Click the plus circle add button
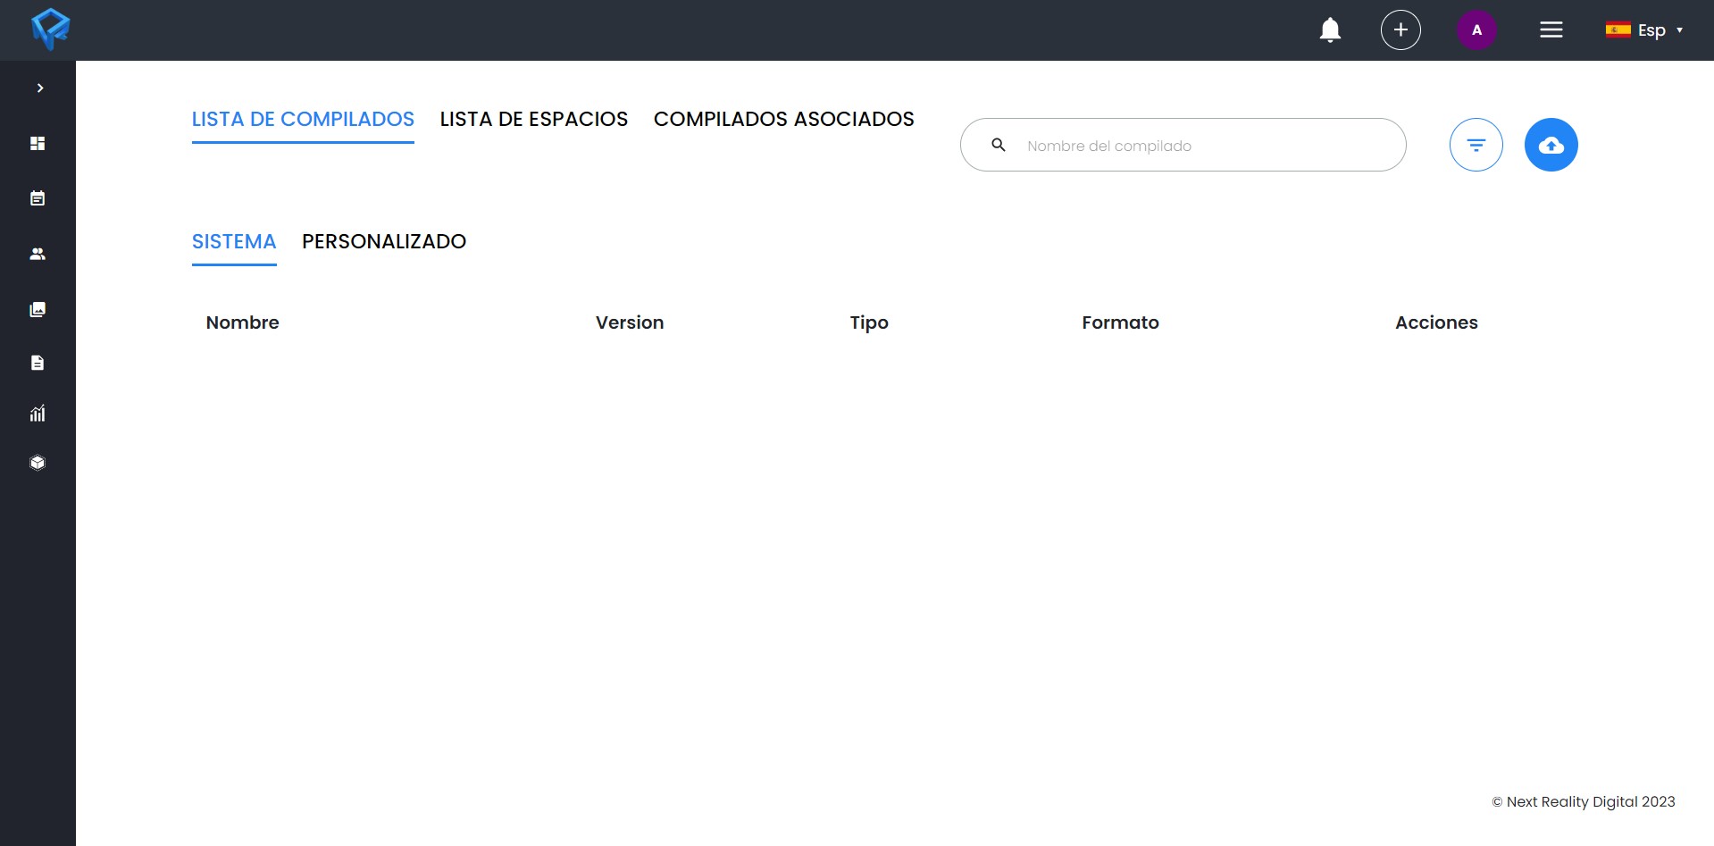Image resolution: width=1714 pixels, height=846 pixels. point(1400,30)
